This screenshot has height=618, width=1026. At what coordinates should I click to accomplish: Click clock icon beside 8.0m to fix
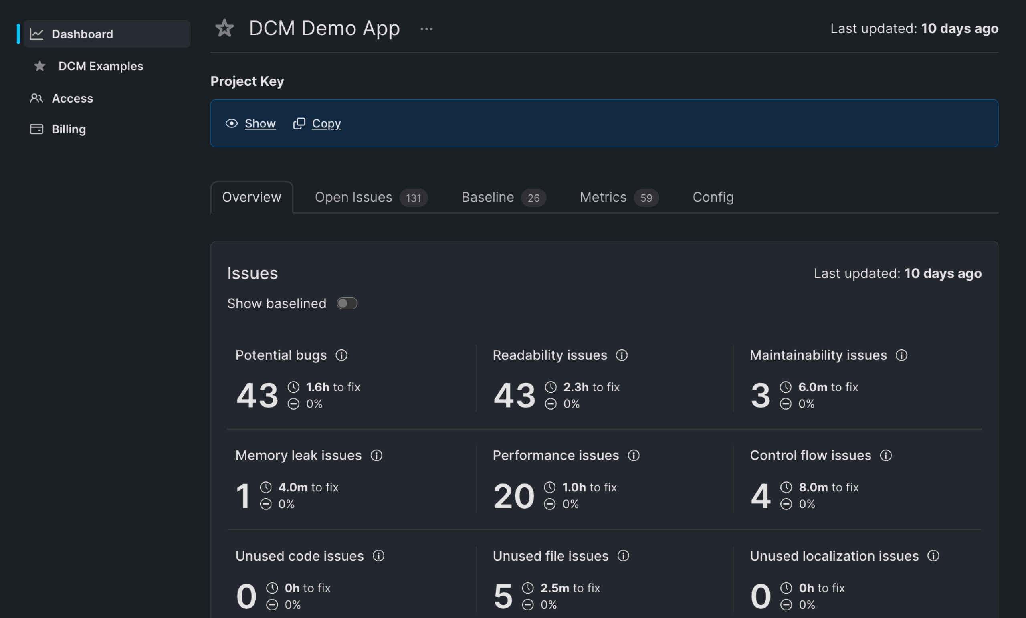click(786, 487)
